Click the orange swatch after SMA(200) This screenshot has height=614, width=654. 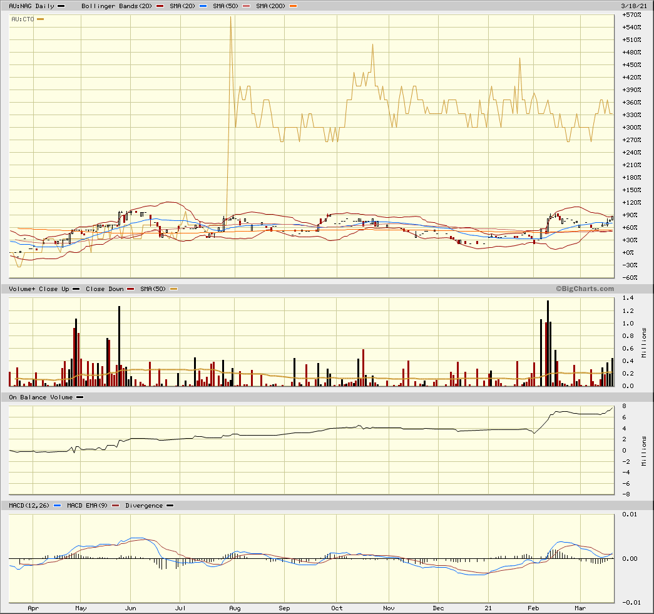pos(294,6)
